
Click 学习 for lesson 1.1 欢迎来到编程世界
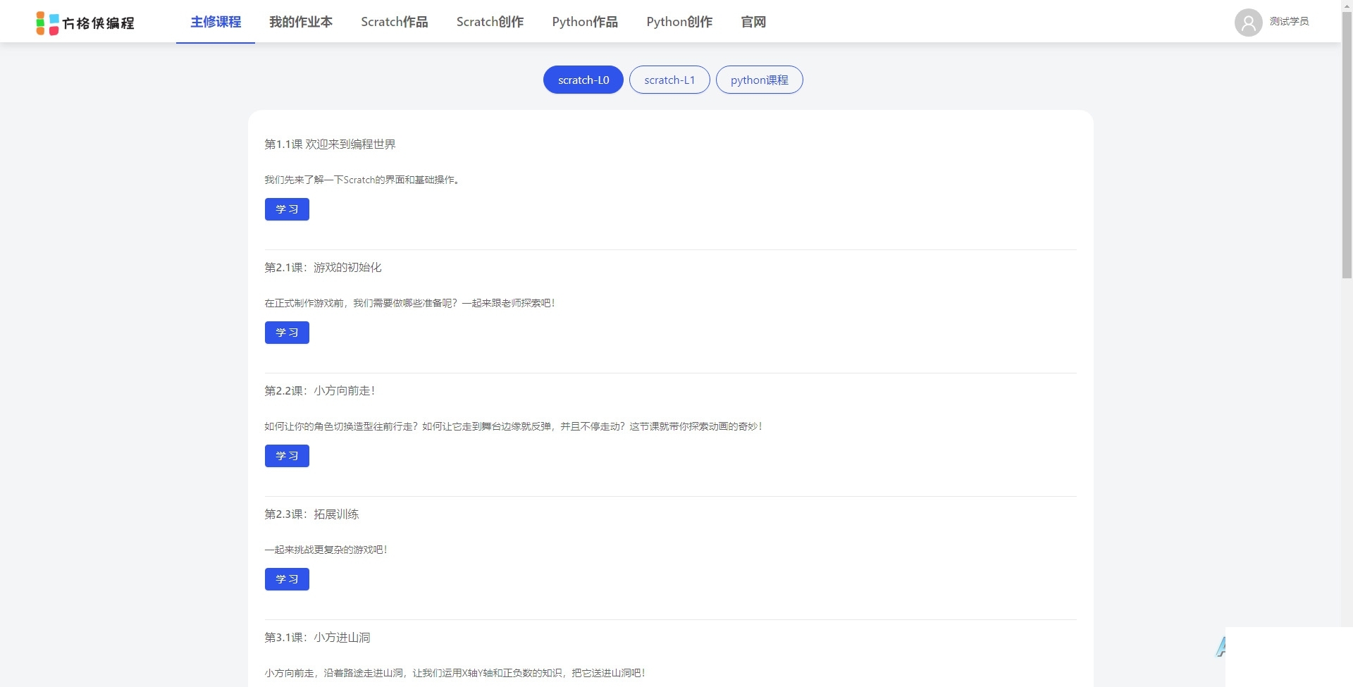(287, 209)
